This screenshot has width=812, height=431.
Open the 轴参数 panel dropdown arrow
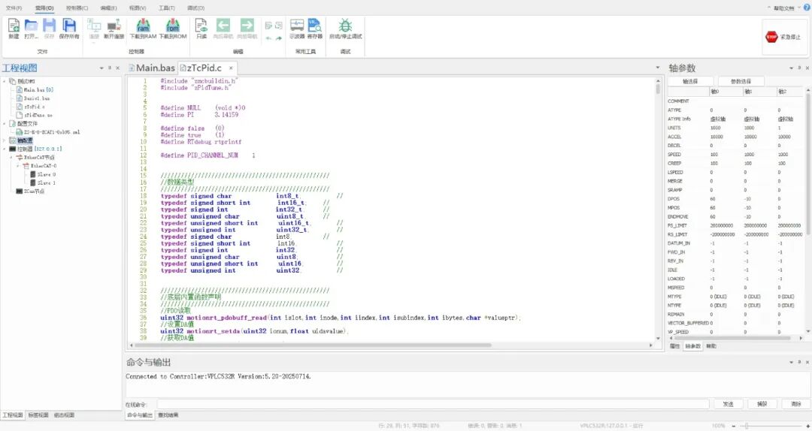791,68
